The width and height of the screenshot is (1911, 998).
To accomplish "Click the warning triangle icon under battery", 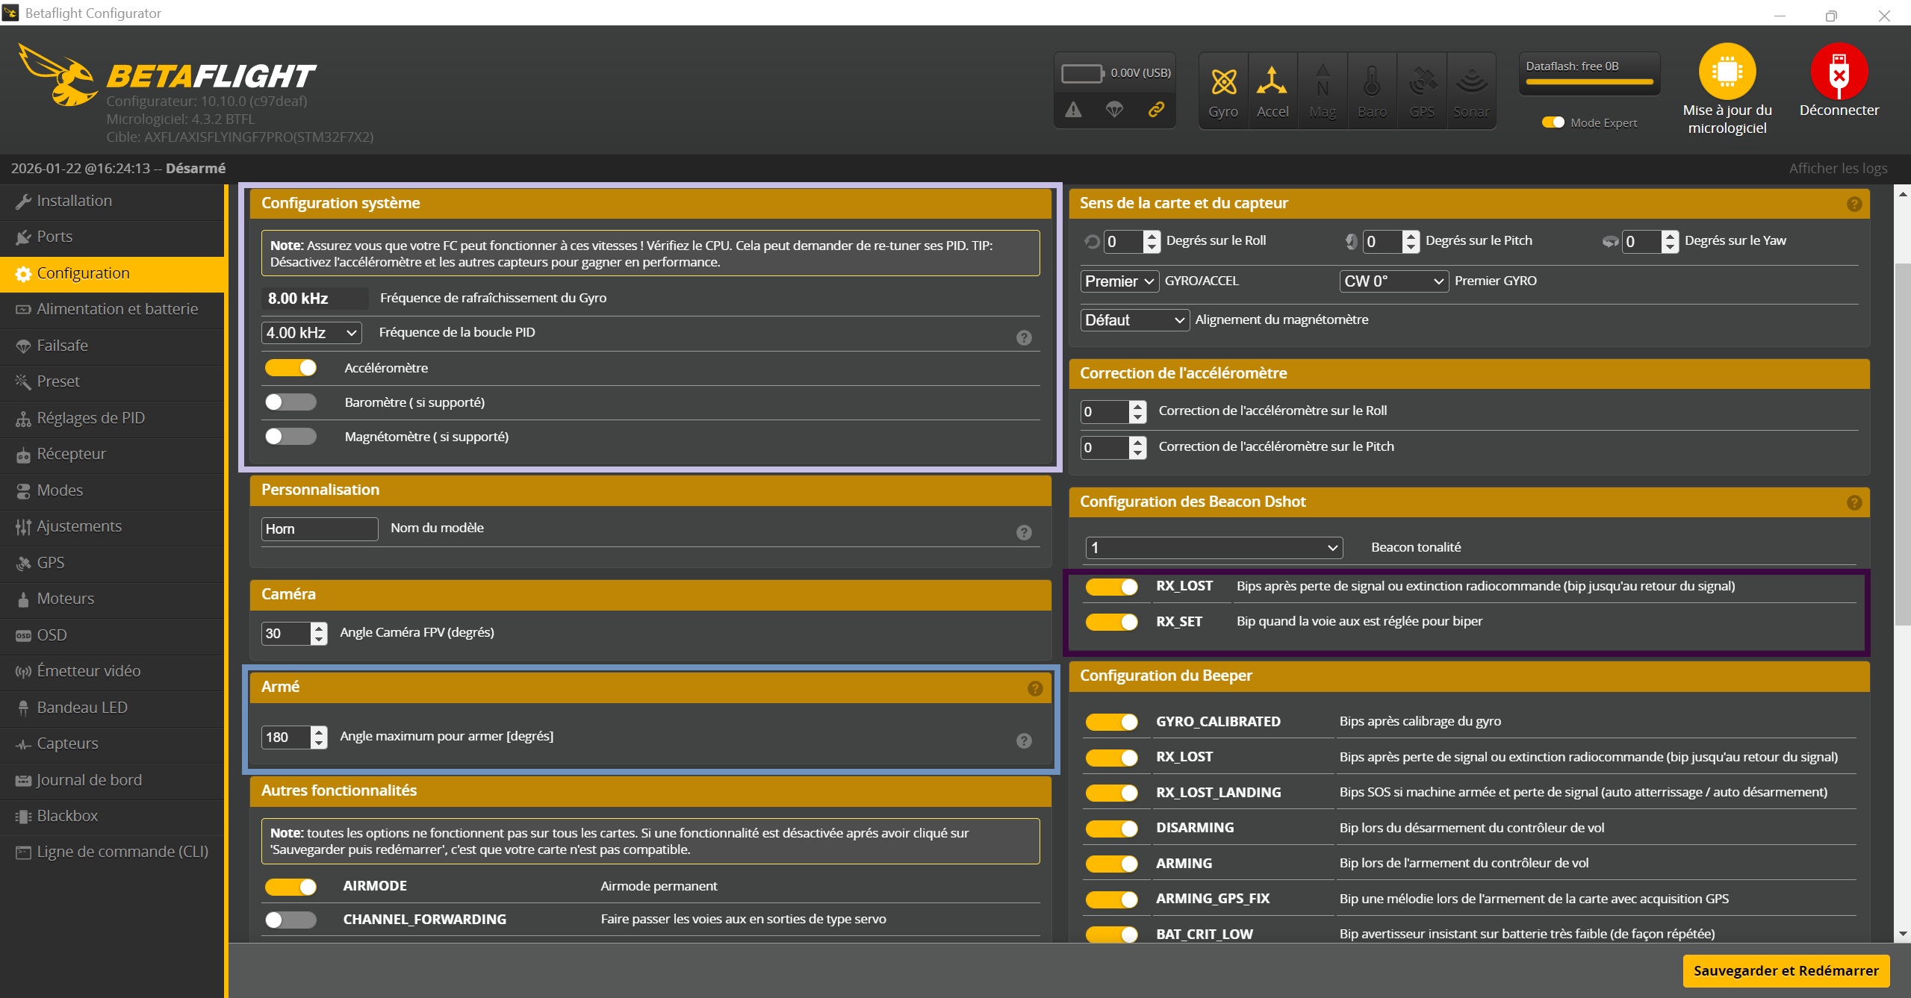I will [1073, 110].
